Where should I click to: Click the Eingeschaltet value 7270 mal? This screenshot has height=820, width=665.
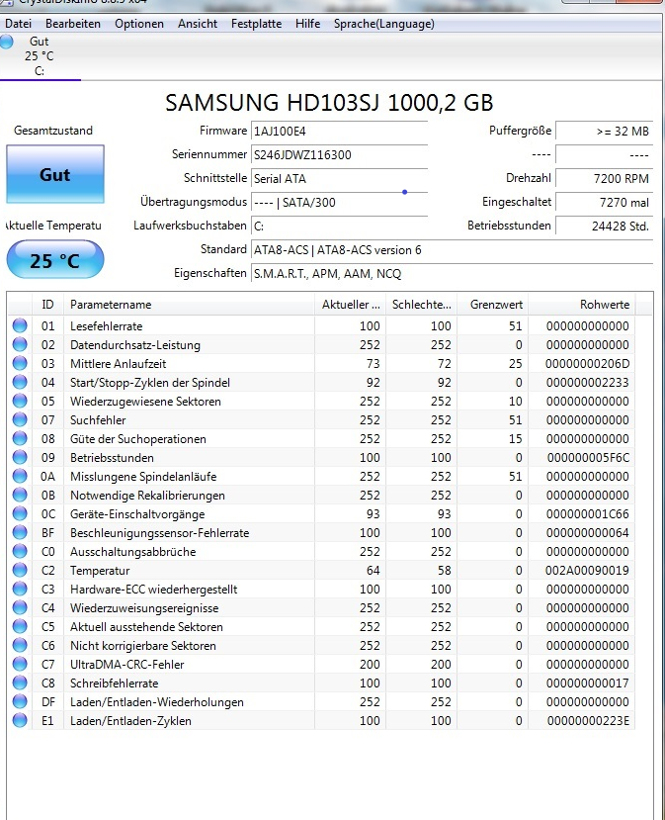[605, 203]
